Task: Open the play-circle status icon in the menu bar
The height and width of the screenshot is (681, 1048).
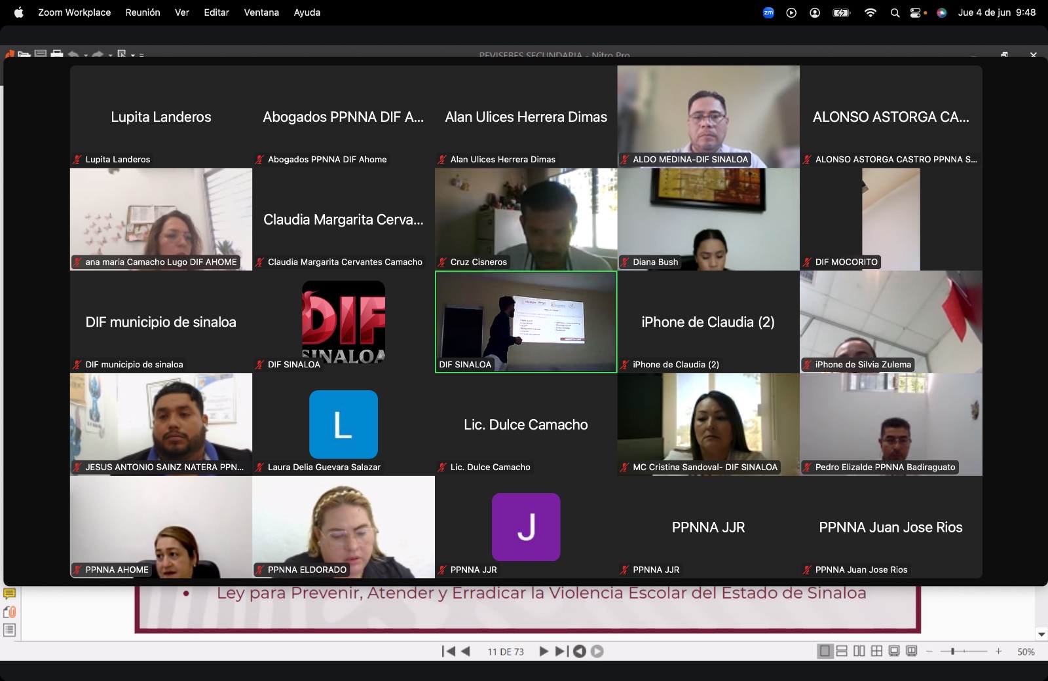Action: coord(791,12)
